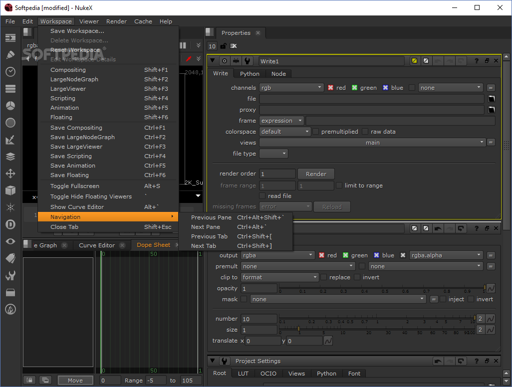This screenshot has height=387, width=512.
Task: Open the output rgba dropdown
Action: (x=277, y=255)
